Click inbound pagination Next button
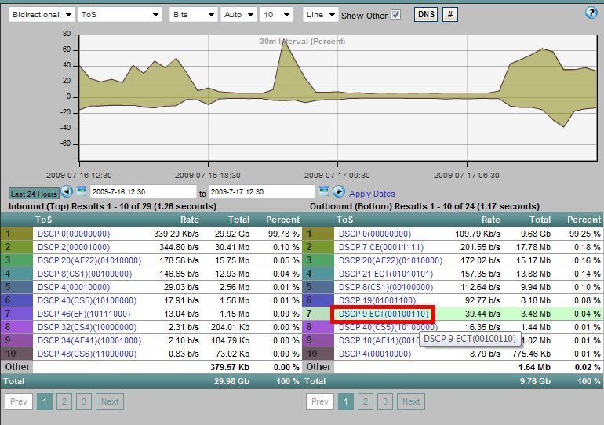The image size is (604, 425). 110,401
